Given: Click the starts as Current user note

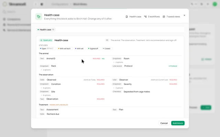Looking at the screenshot, I should 159,80.
